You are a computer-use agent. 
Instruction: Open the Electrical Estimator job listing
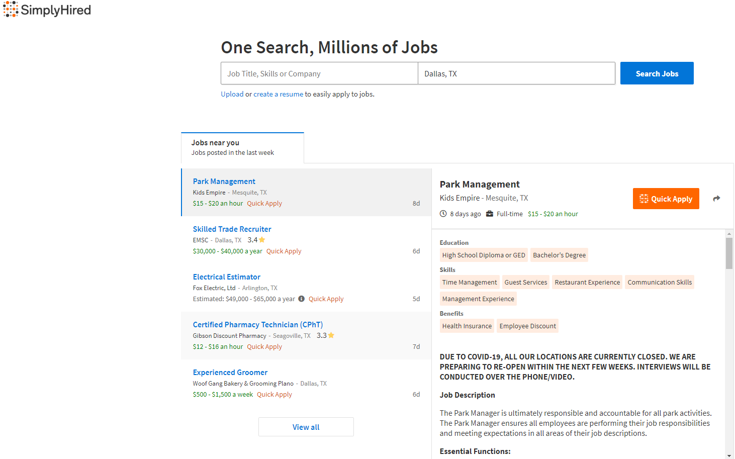click(x=226, y=277)
